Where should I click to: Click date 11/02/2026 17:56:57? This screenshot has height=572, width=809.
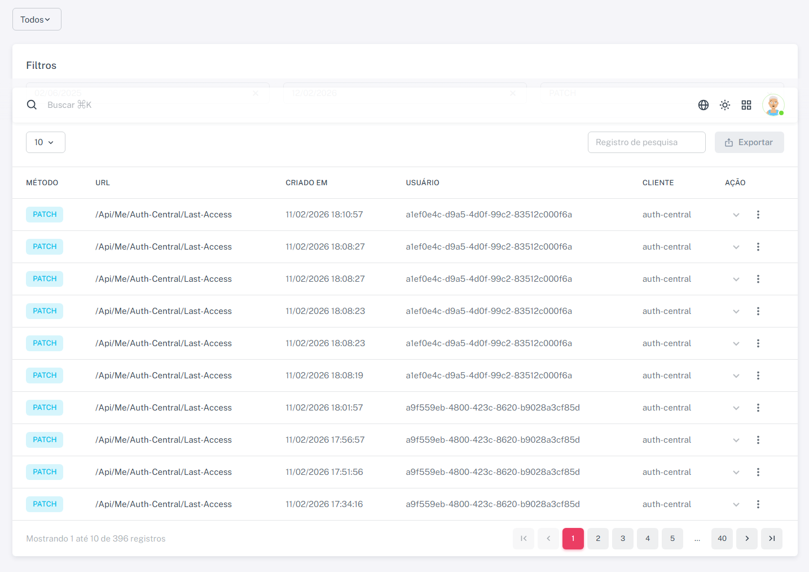(325, 440)
